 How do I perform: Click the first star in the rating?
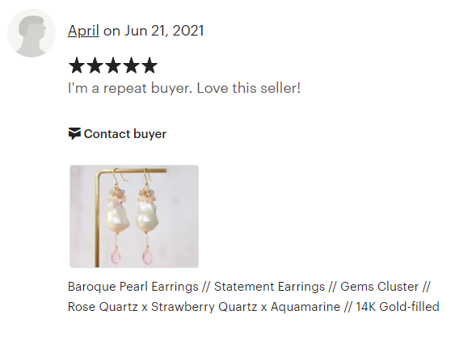pos(77,65)
